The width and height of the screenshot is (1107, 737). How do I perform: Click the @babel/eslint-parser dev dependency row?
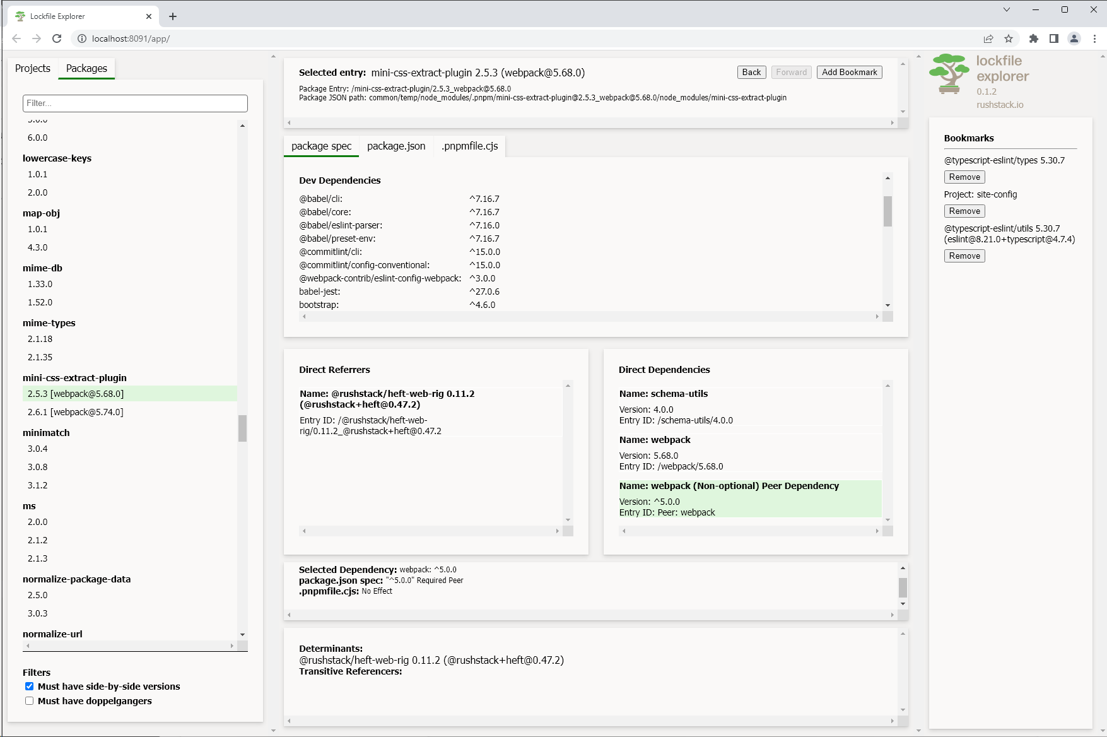coord(399,225)
